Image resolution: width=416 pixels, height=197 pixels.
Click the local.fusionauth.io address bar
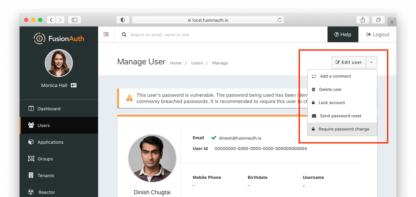(x=208, y=20)
